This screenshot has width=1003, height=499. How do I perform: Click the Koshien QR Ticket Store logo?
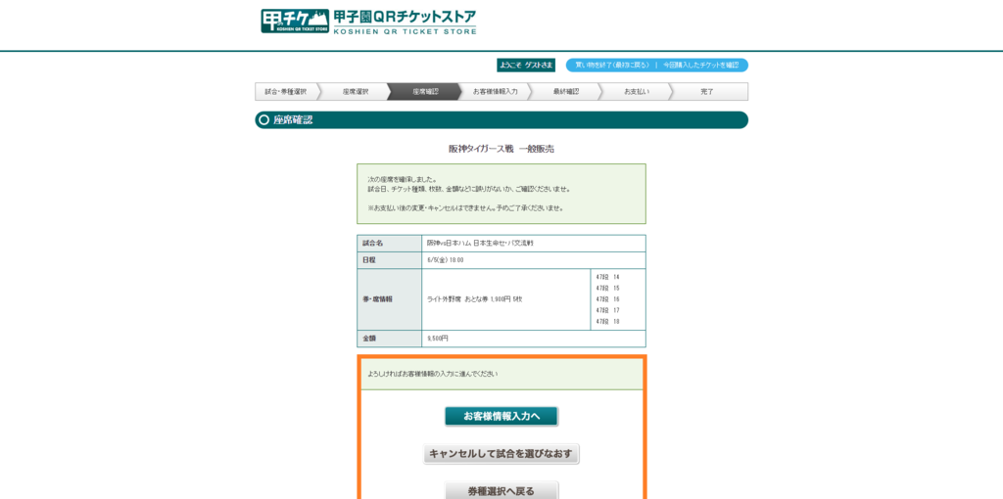368,22
